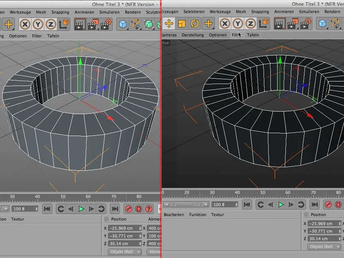The width and height of the screenshot is (344, 258).
Task: Click the last-used tool icon in left window
Action: coord(8,24)
